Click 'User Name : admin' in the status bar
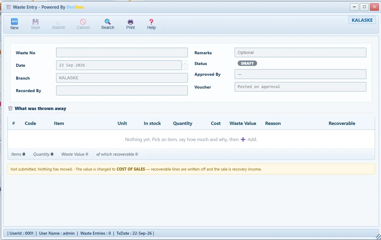 click(x=57, y=233)
